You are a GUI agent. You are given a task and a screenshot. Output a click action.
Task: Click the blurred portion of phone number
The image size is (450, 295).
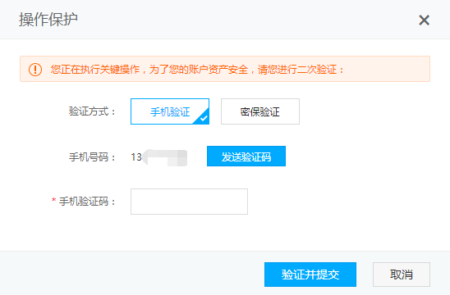click(165, 157)
